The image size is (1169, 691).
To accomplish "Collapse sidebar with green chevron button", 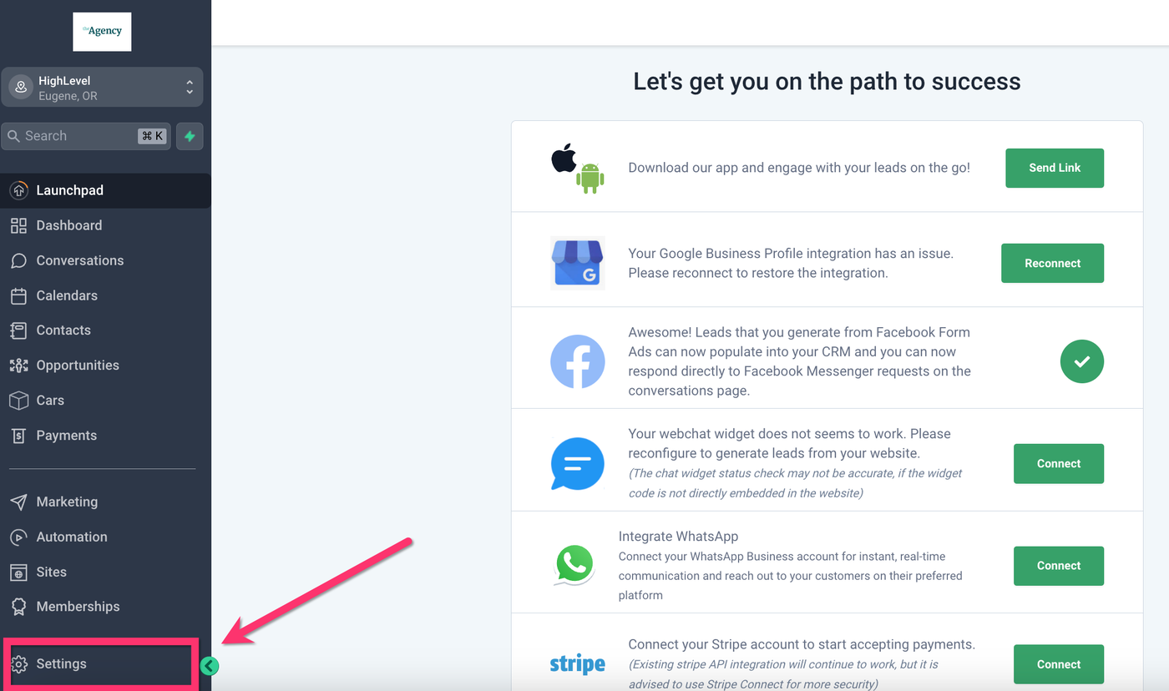I will (210, 665).
